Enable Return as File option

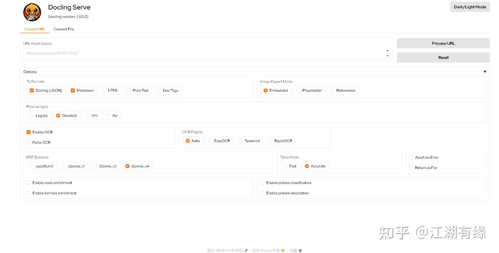[x=411, y=168]
